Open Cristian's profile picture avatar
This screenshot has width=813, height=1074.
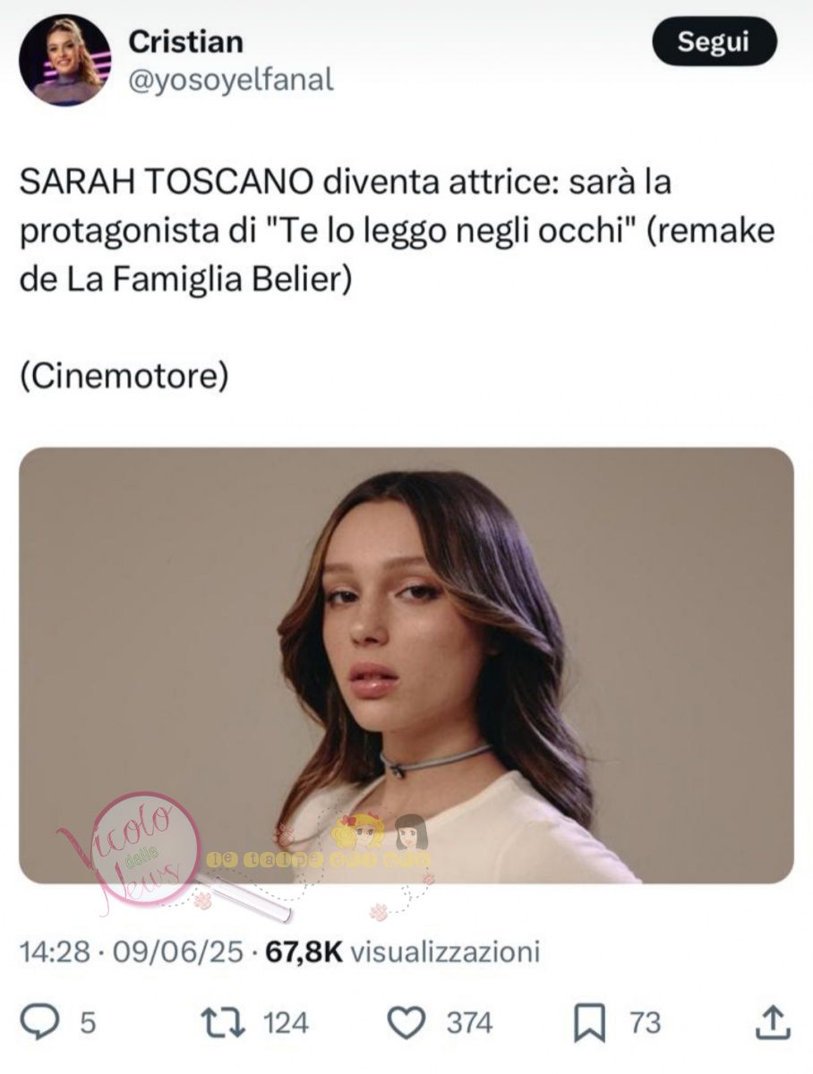(x=65, y=60)
